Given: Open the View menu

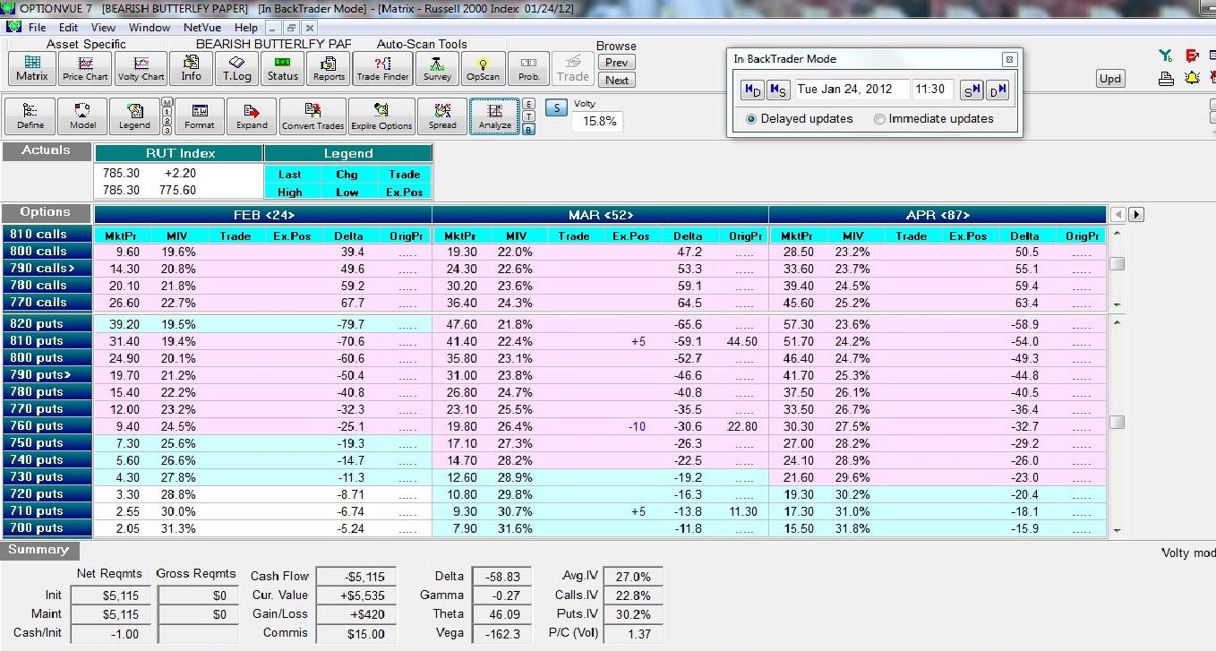Looking at the screenshot, I should tap(103, 27).
